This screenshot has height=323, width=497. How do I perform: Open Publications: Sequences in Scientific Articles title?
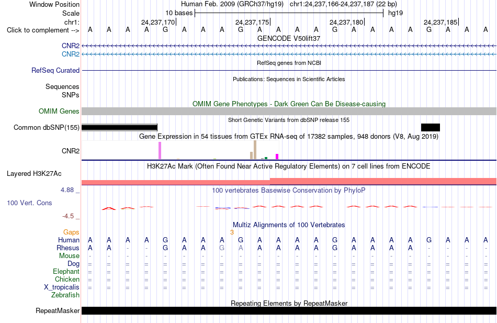[x=289, y=79]
